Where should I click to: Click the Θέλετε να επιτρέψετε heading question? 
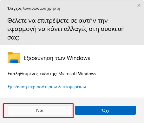tap(66, 29)
